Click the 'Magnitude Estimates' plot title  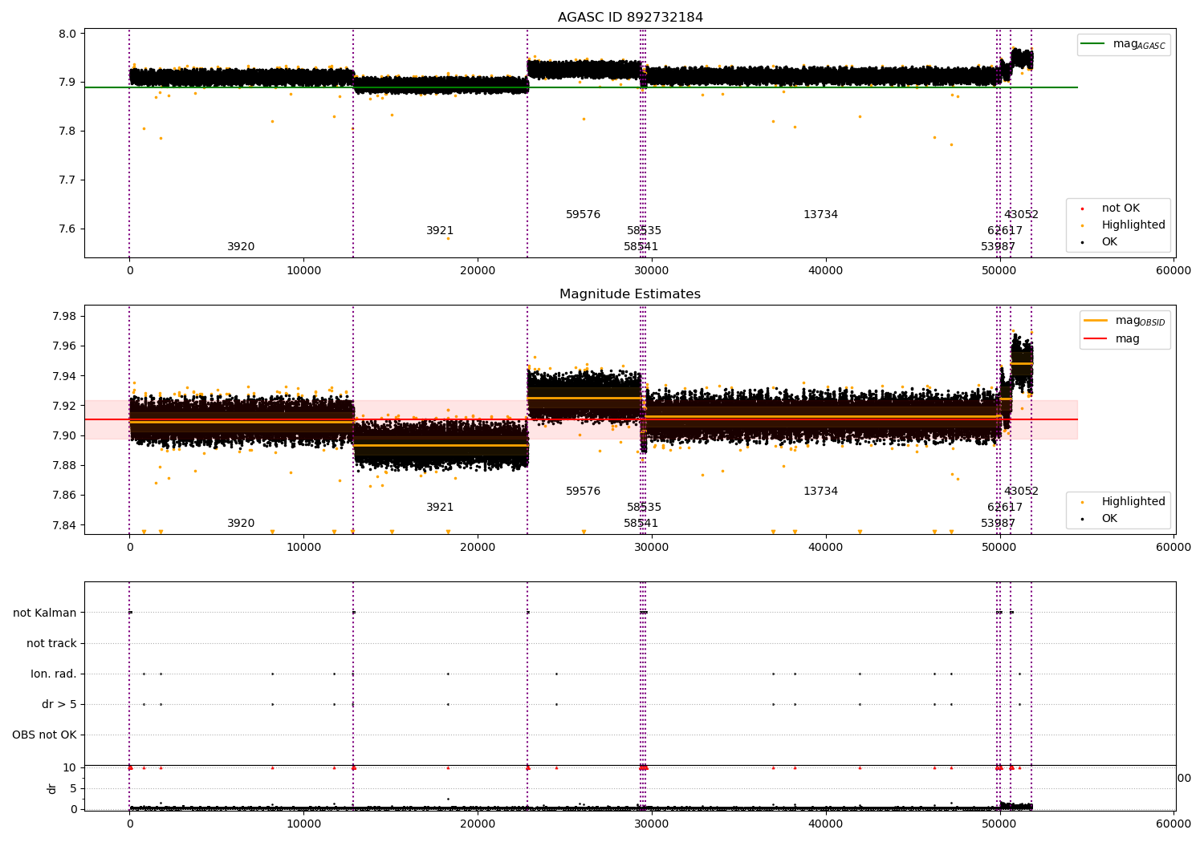coord(630,294)
